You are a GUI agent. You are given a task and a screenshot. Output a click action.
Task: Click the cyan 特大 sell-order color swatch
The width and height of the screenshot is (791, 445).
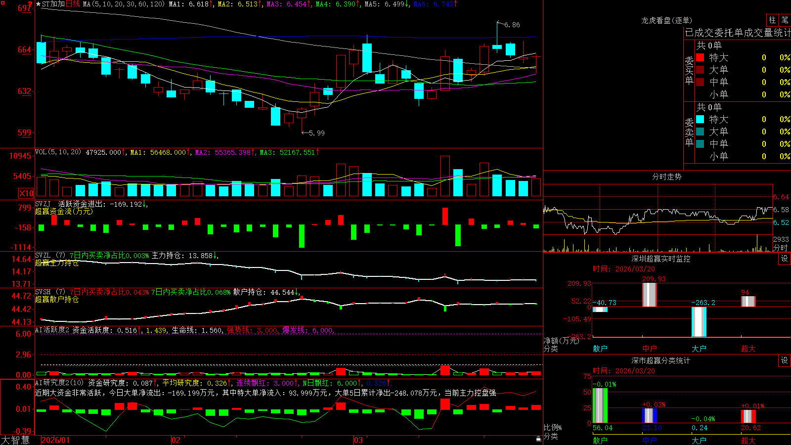pos(700,119)
